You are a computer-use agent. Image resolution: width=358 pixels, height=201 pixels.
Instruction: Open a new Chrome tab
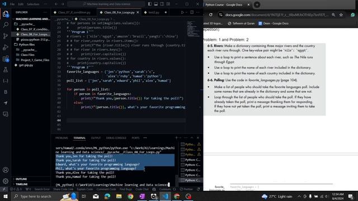click(257, 4)
